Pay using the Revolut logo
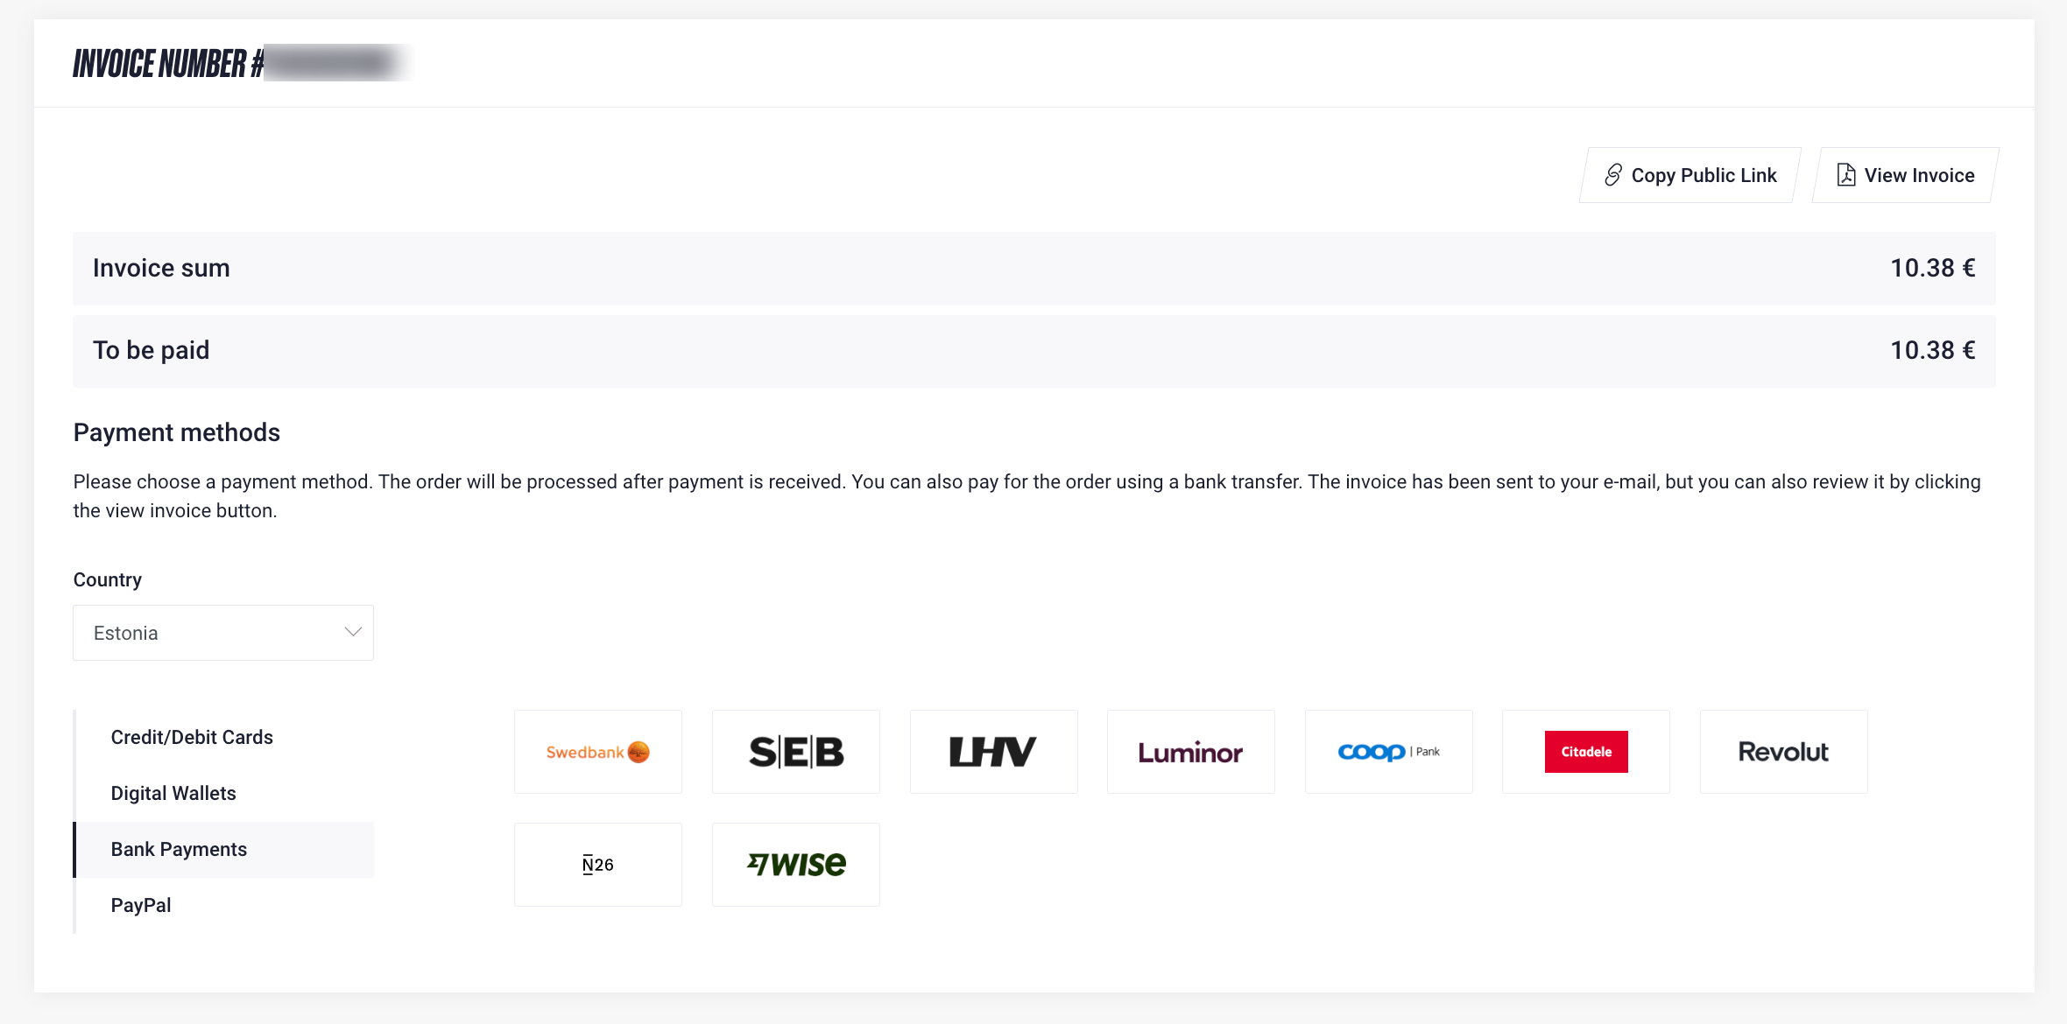2067x1024 pixels. coord(1784,752)
